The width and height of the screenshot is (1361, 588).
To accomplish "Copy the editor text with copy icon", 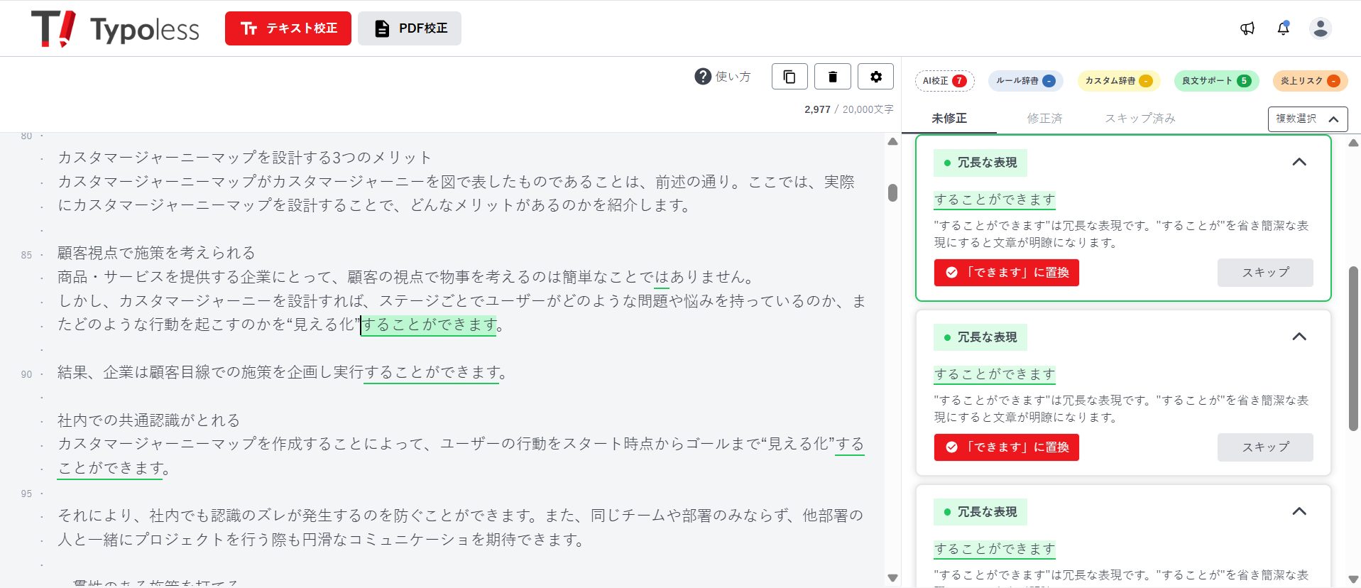I will (789, 77).
